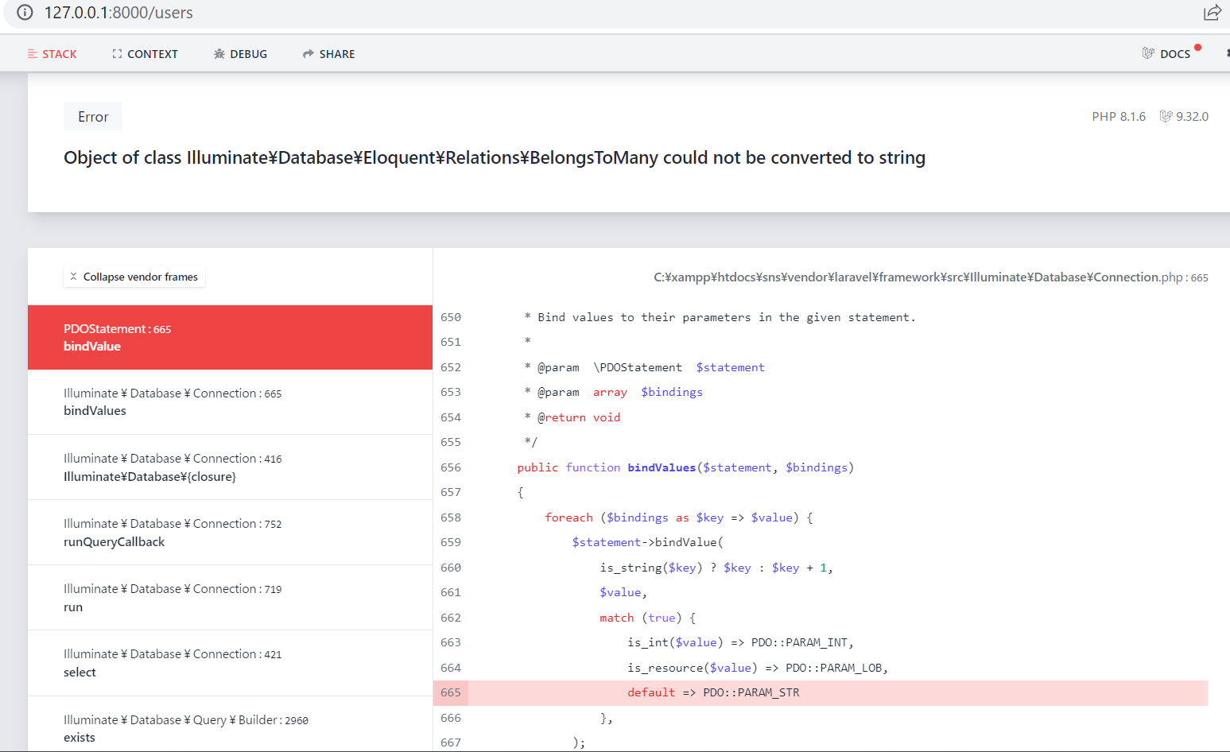
Task: Click the Bind values comment on line 650
Action: point(720,317)
